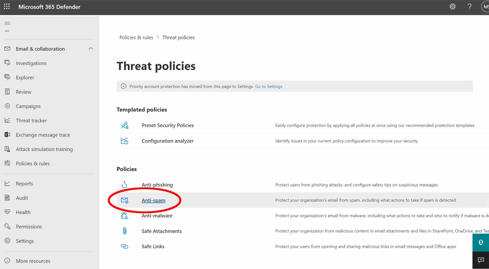The image size is (489, 269).
Task: Click the Safe Links description text
Action: (x=366, y=246)
